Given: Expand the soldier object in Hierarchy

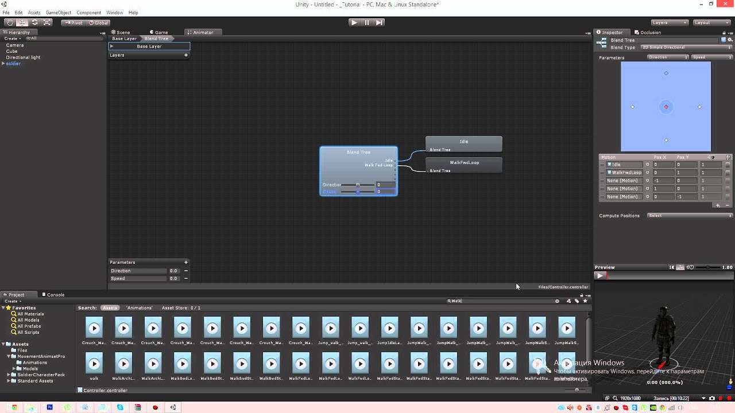Looking at the screenshot, I should (3, 64).
